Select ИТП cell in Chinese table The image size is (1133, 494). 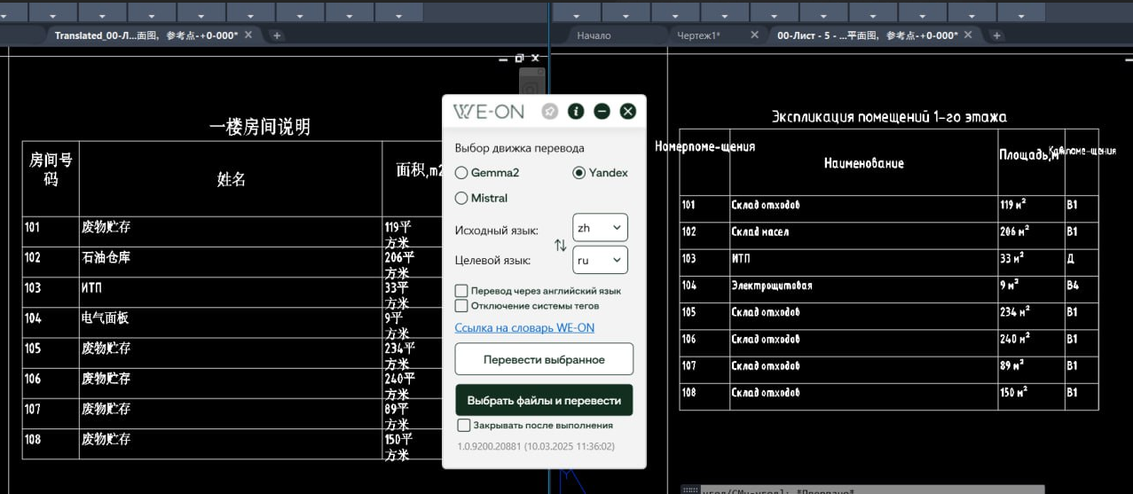[x=91, y=288]
